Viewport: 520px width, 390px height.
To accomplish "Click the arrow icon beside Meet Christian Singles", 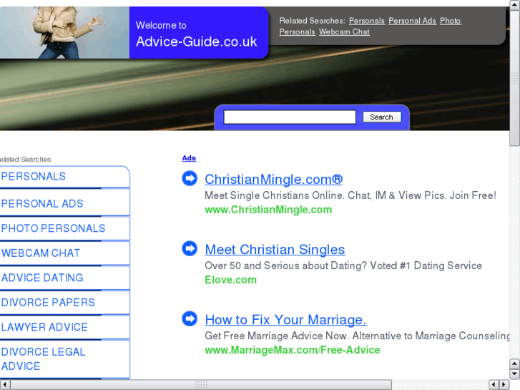I will [x=190, y=248].
